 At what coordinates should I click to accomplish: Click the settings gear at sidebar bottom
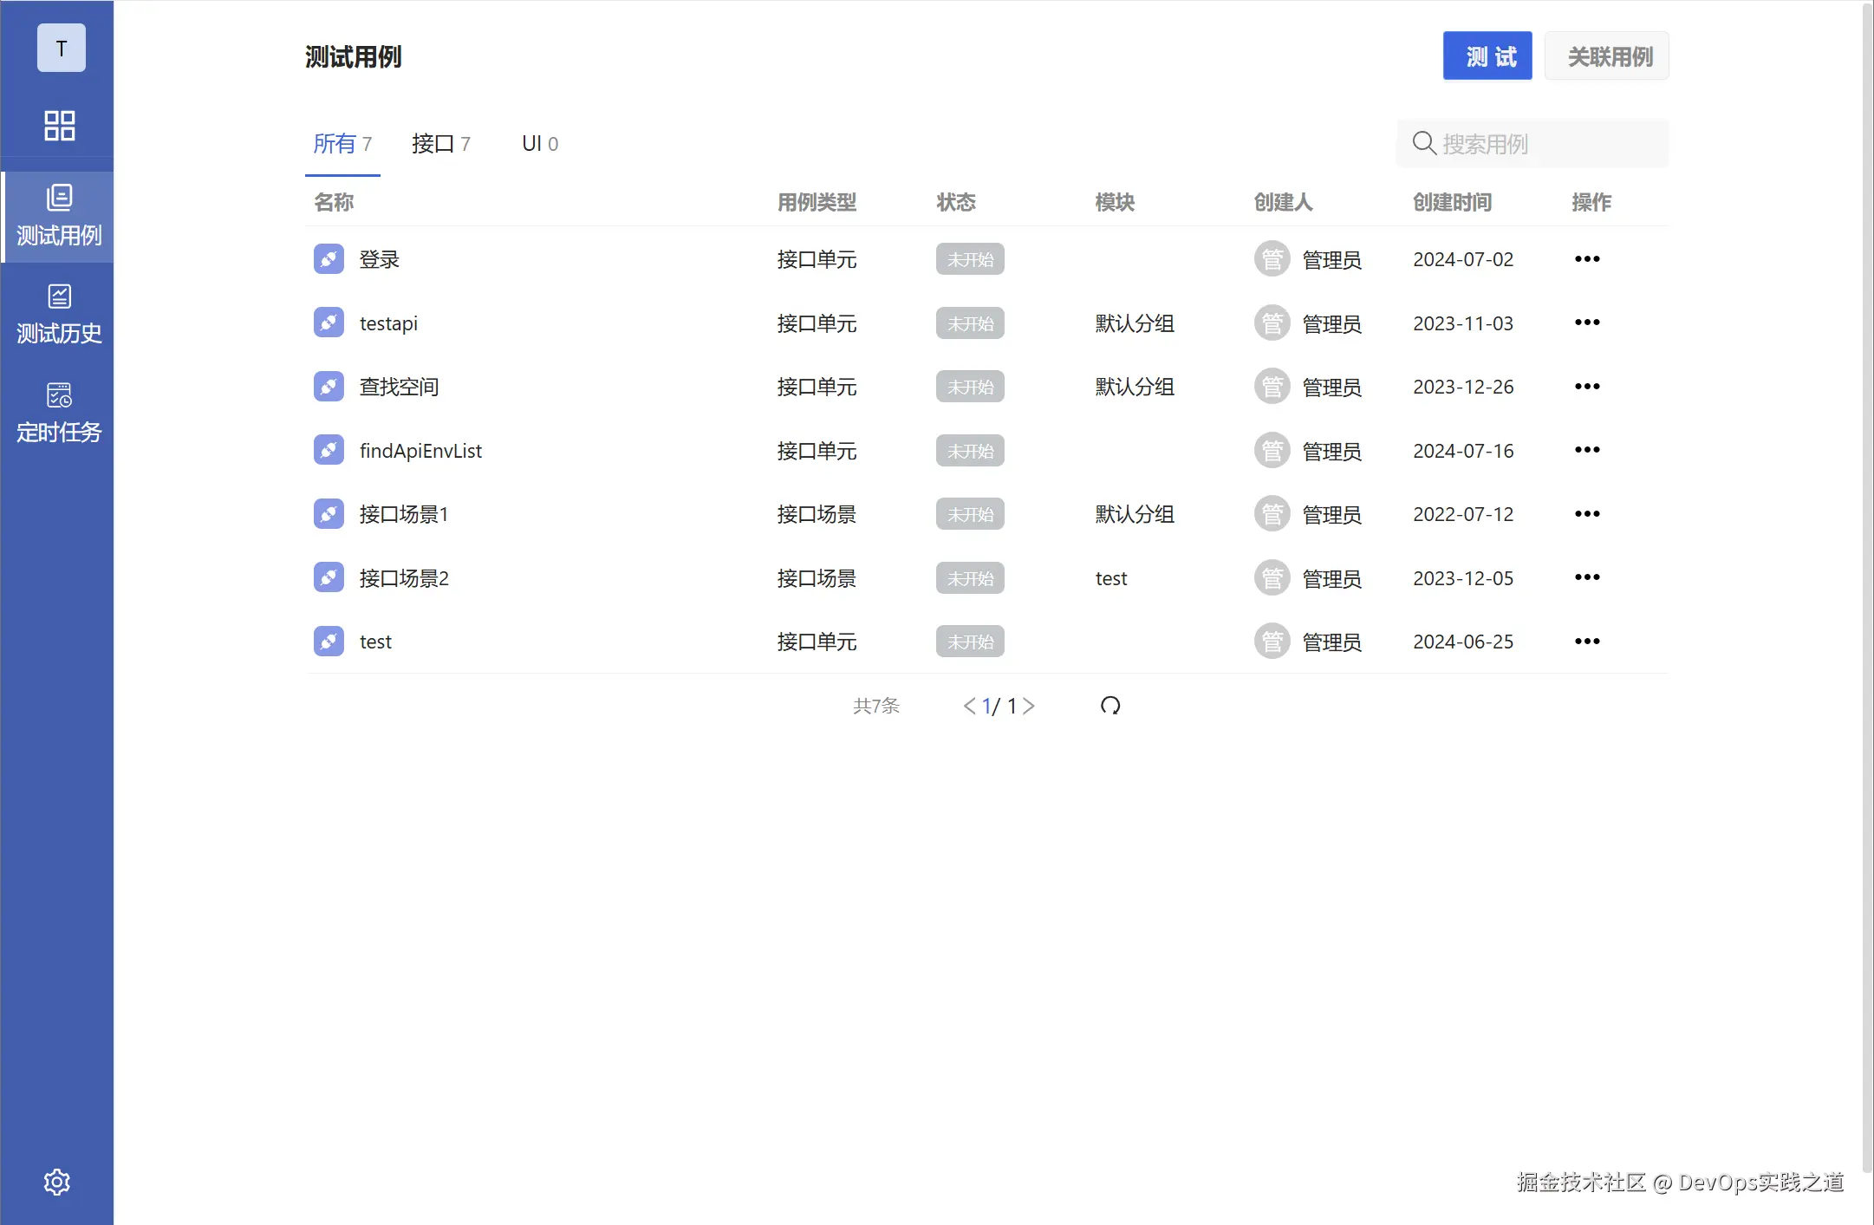click(x=57, y=1182)
